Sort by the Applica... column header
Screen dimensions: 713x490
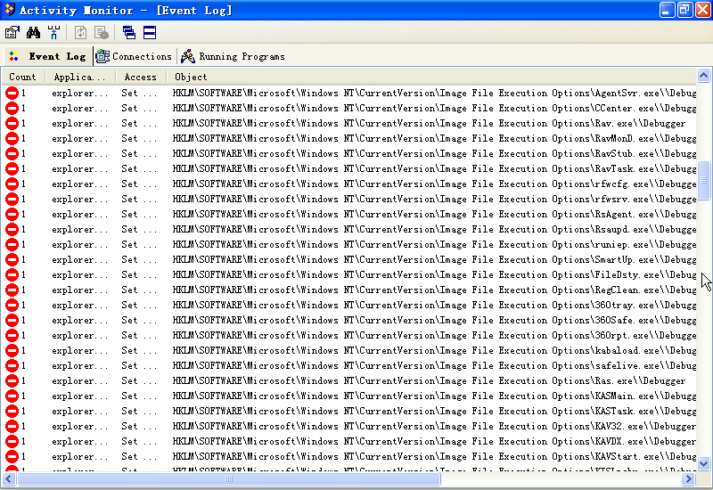pos(80,77)
